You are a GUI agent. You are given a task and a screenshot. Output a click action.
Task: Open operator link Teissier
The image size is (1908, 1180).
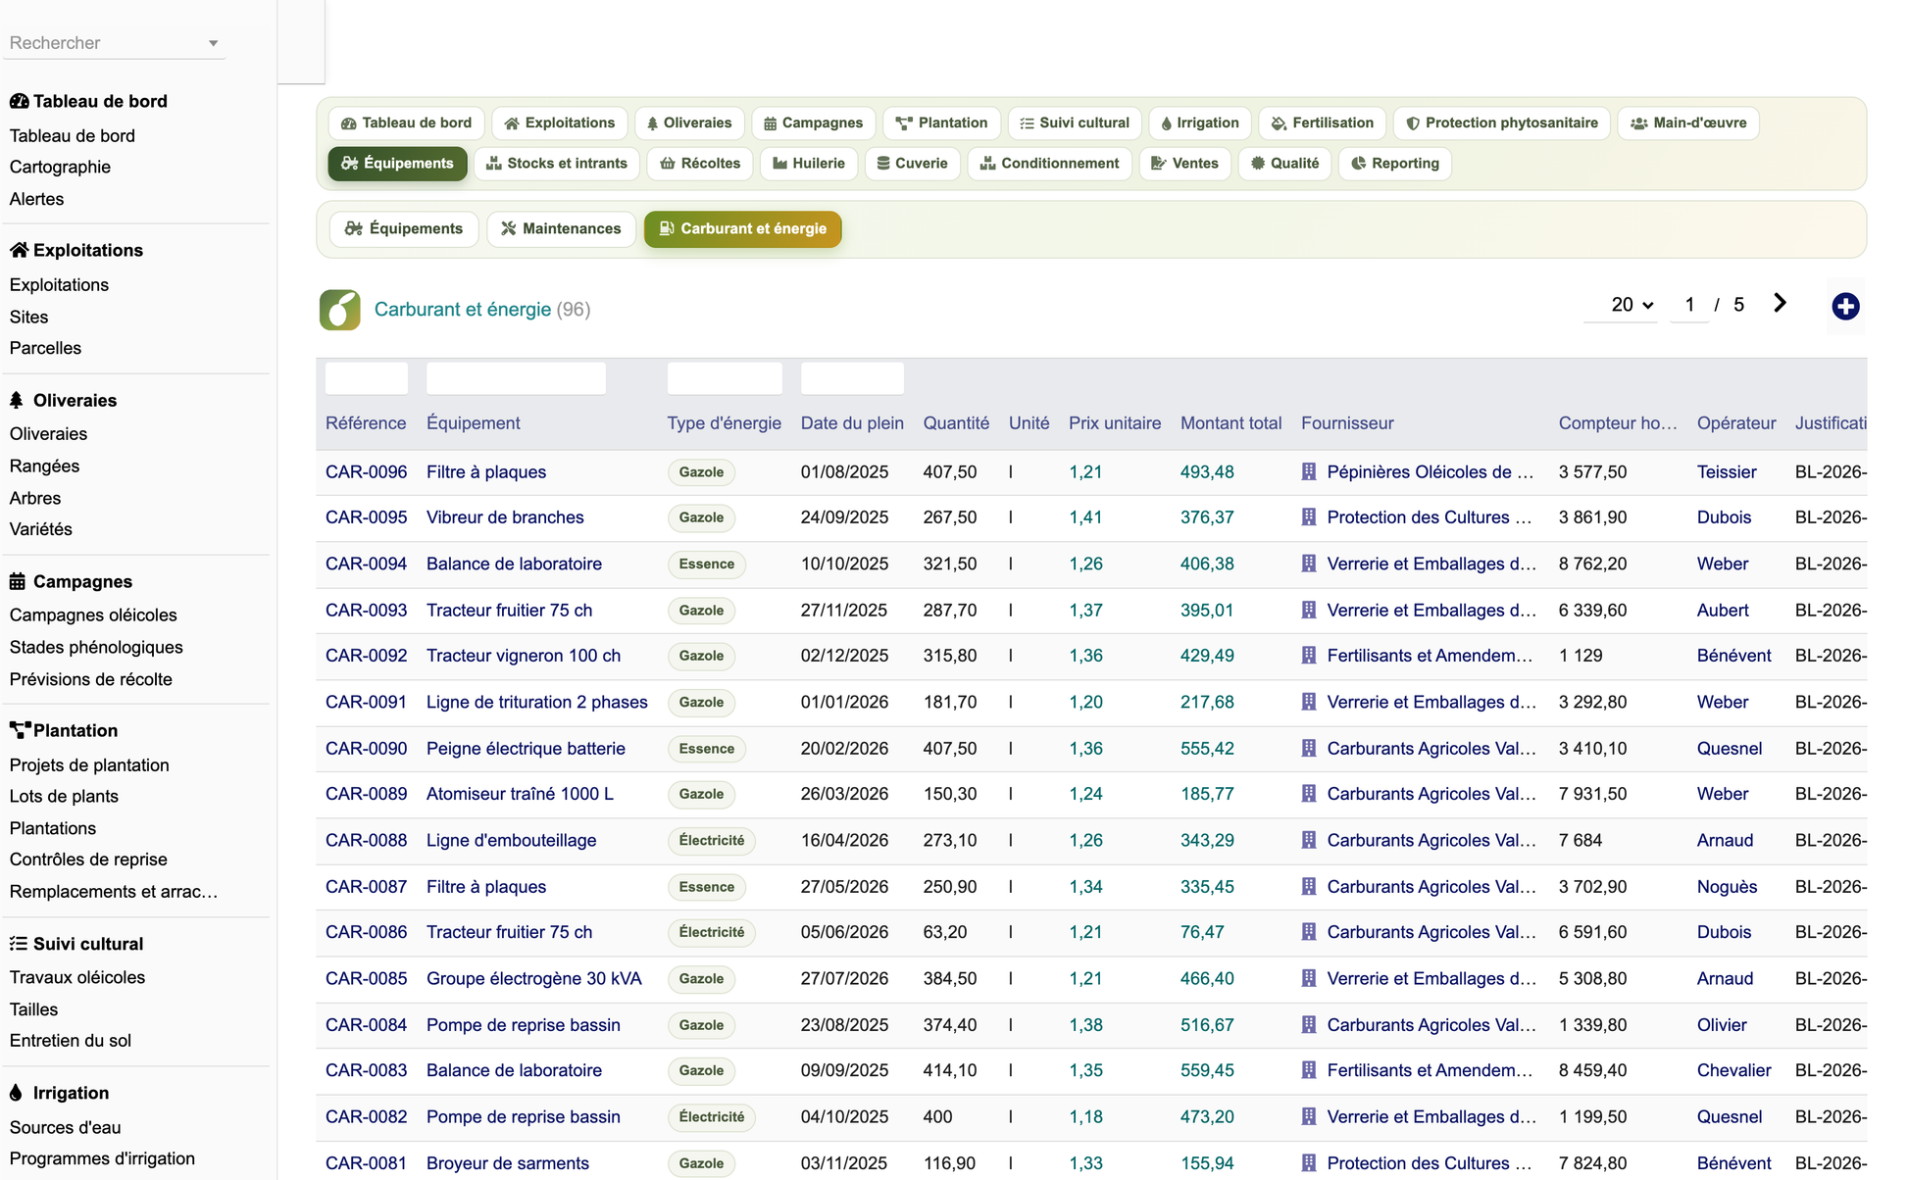coord(1727,471)
